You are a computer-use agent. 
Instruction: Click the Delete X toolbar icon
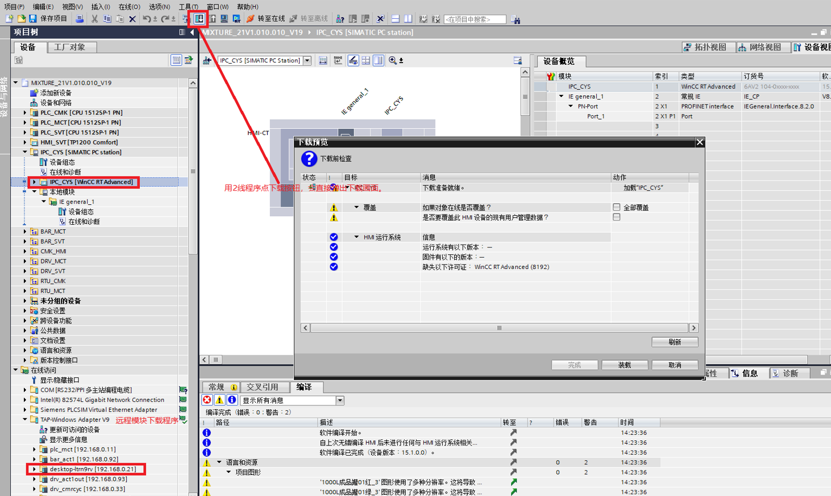click(x=132, y=19)
